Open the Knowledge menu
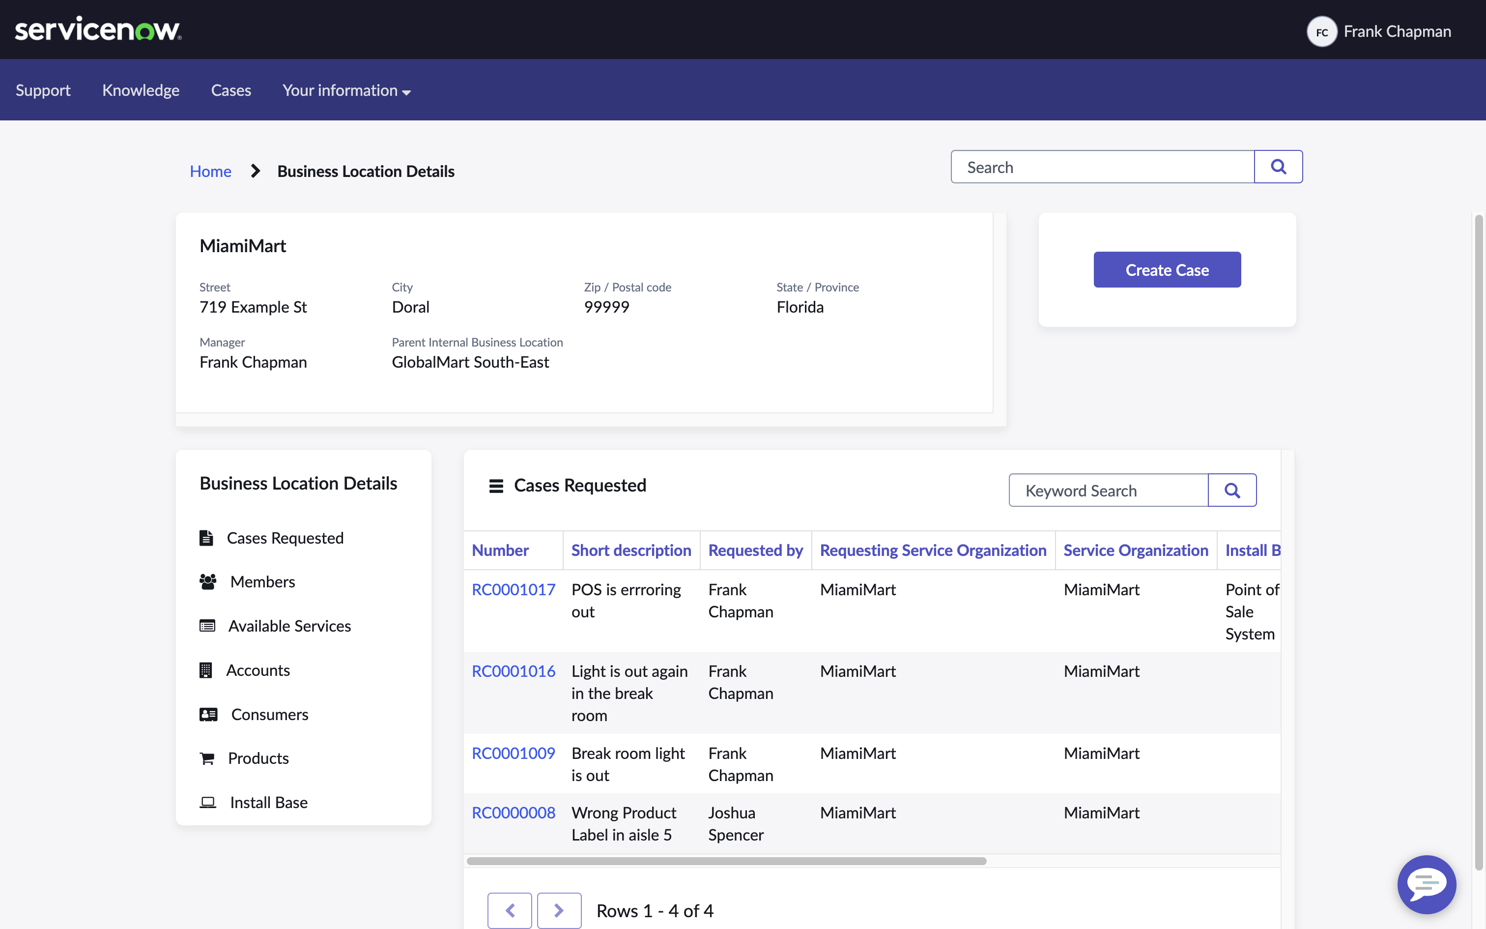Screen dimensions: 1486x929 (141, 90)
